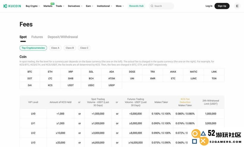
Task: Click the ETC coin cell
Action: coord(173,78)
